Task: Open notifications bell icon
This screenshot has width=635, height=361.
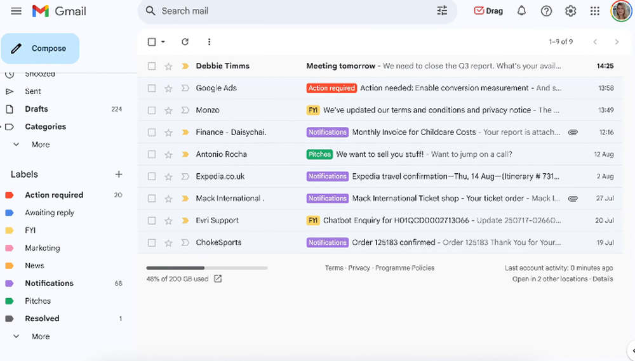Action: (x=521, y=11)
